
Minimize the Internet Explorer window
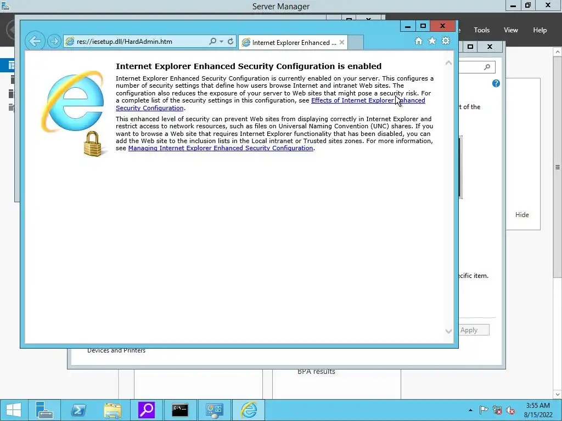[x=408, y=26]
